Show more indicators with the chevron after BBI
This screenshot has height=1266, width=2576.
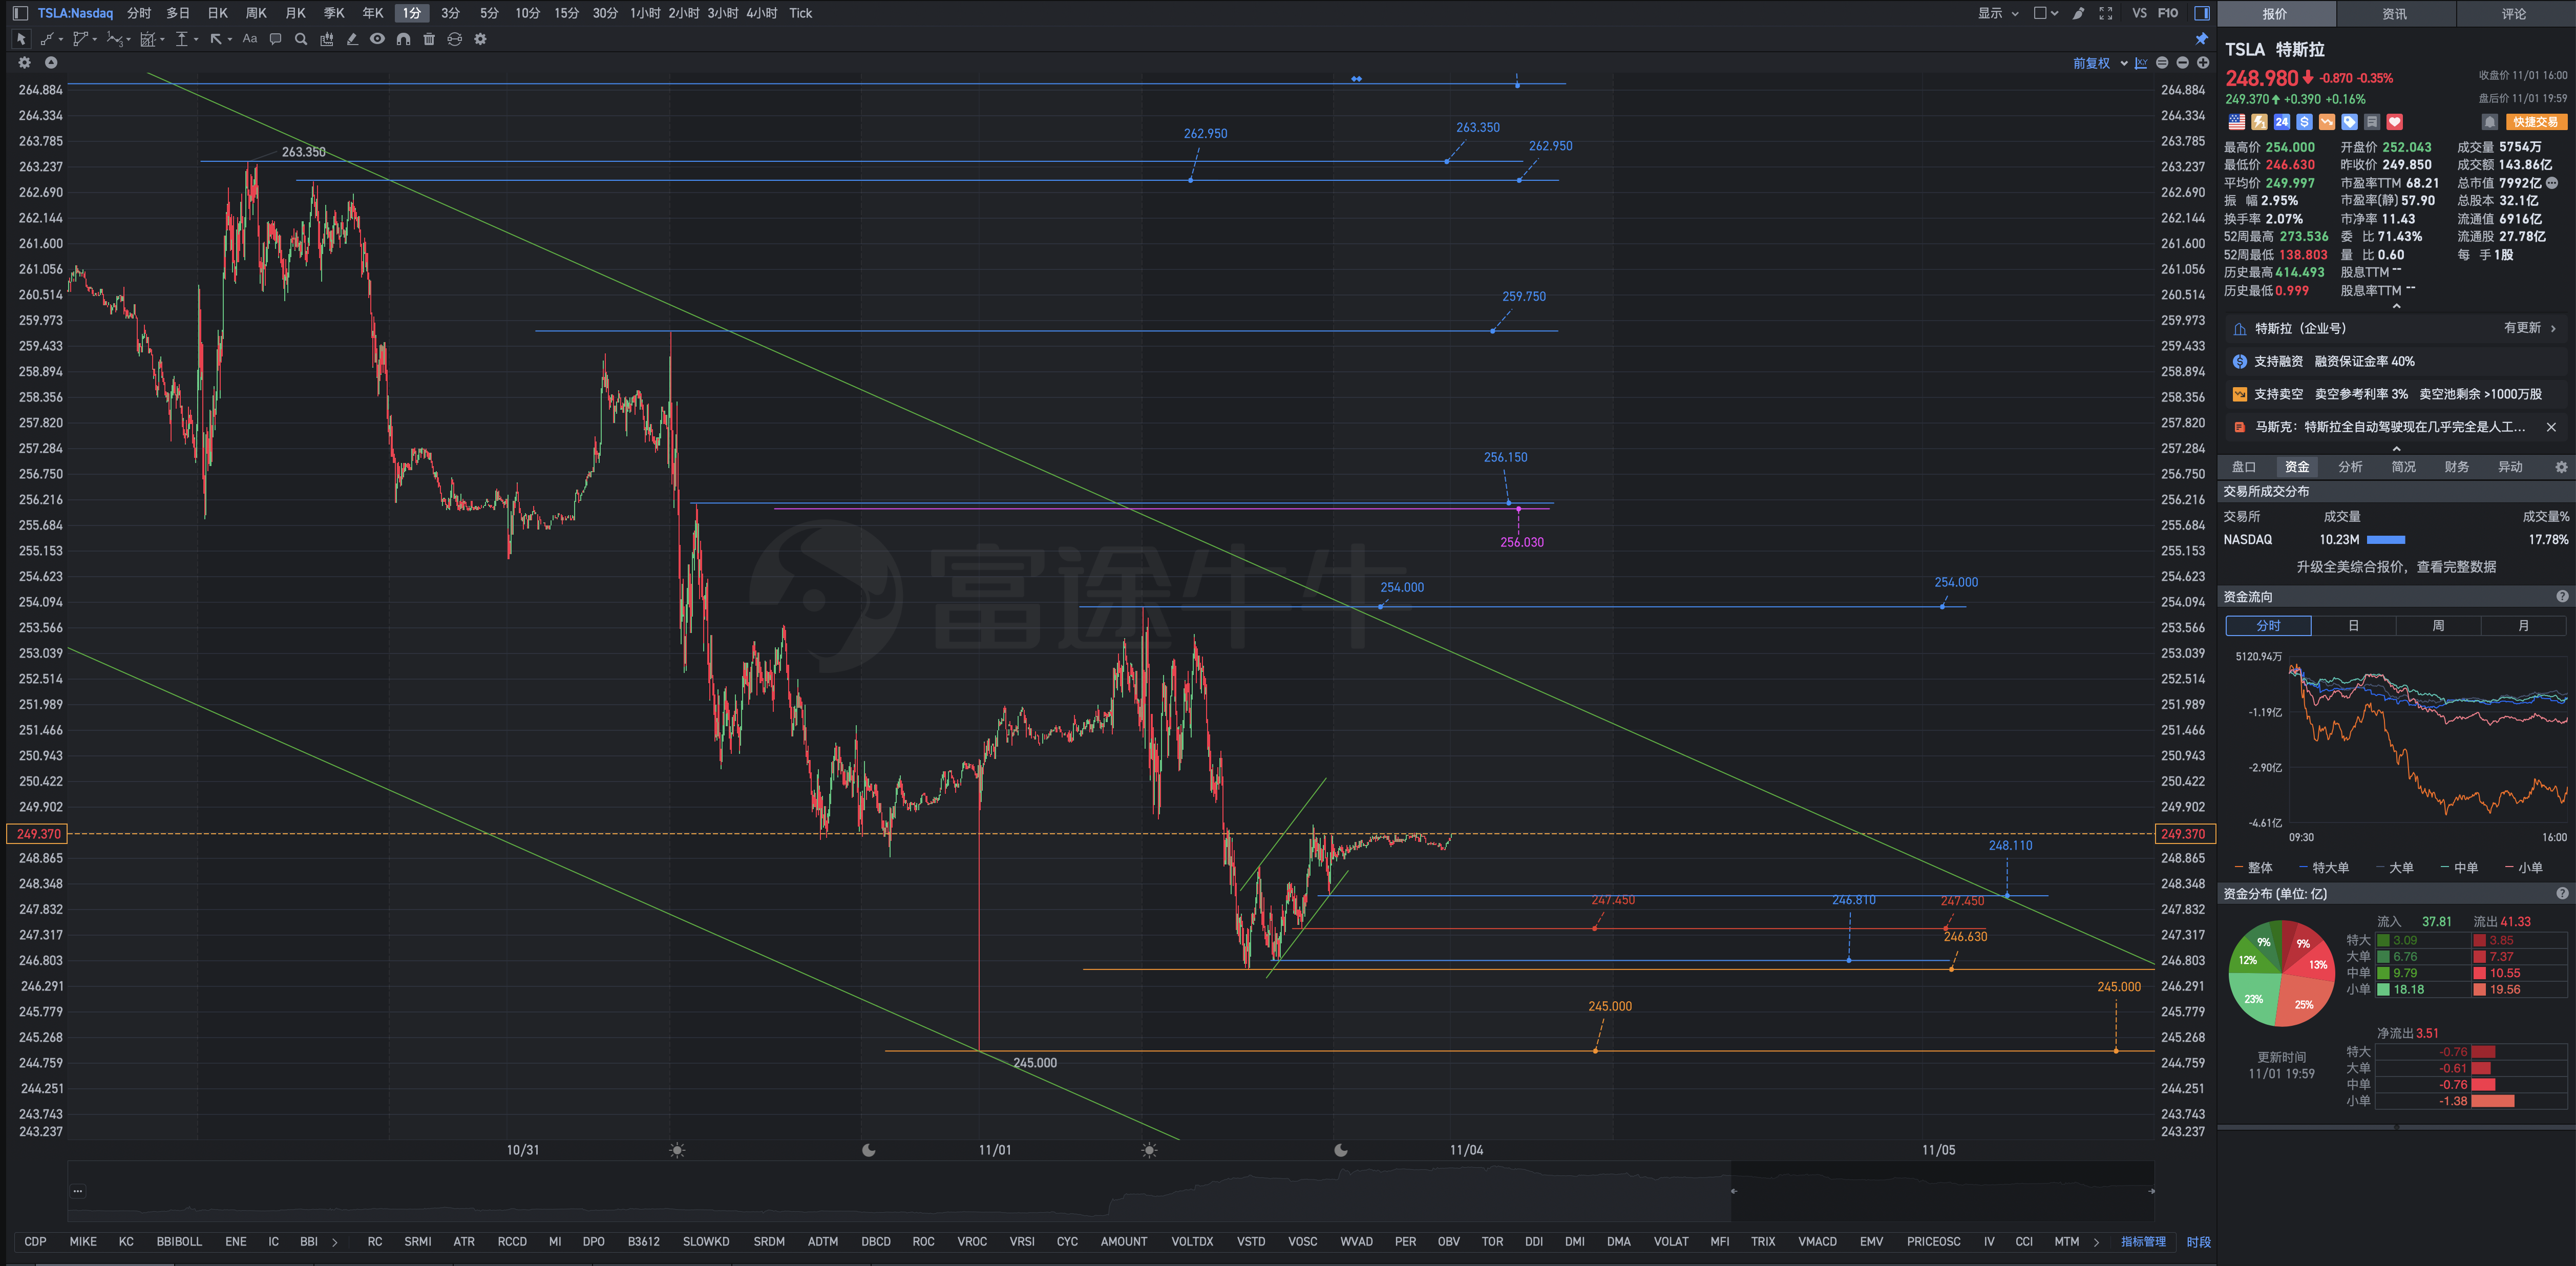coord(334,1242)
